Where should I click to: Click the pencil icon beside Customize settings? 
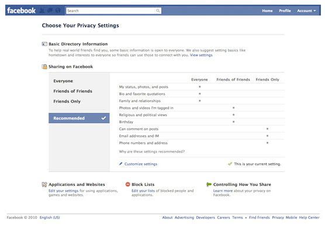tap(120, 164)
